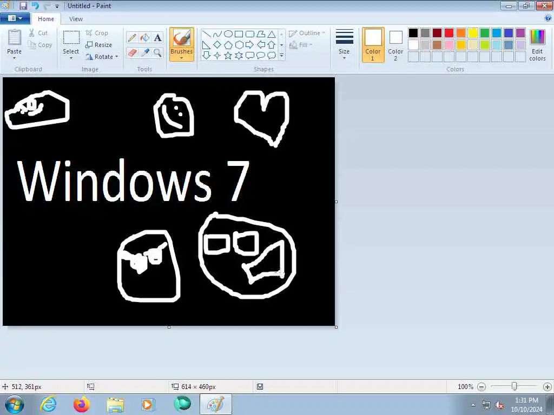The height and width of the screenshot is (415, 554).
Task: Click the Cut button
Action: [38, 33]
